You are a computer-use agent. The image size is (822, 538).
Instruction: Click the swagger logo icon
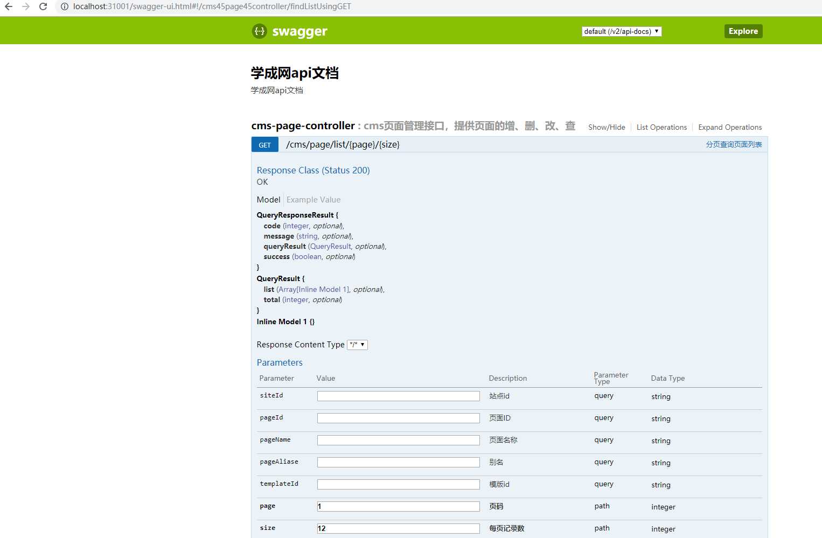pyautogui.click(x=260, y=31)
